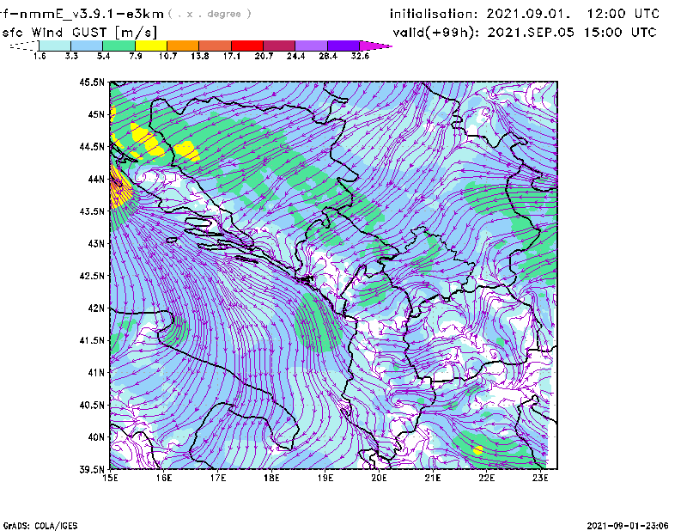Click the magenta arrow end of the colorbar
The height and width of the screenshot is (531, 687).
pos(376,46)
